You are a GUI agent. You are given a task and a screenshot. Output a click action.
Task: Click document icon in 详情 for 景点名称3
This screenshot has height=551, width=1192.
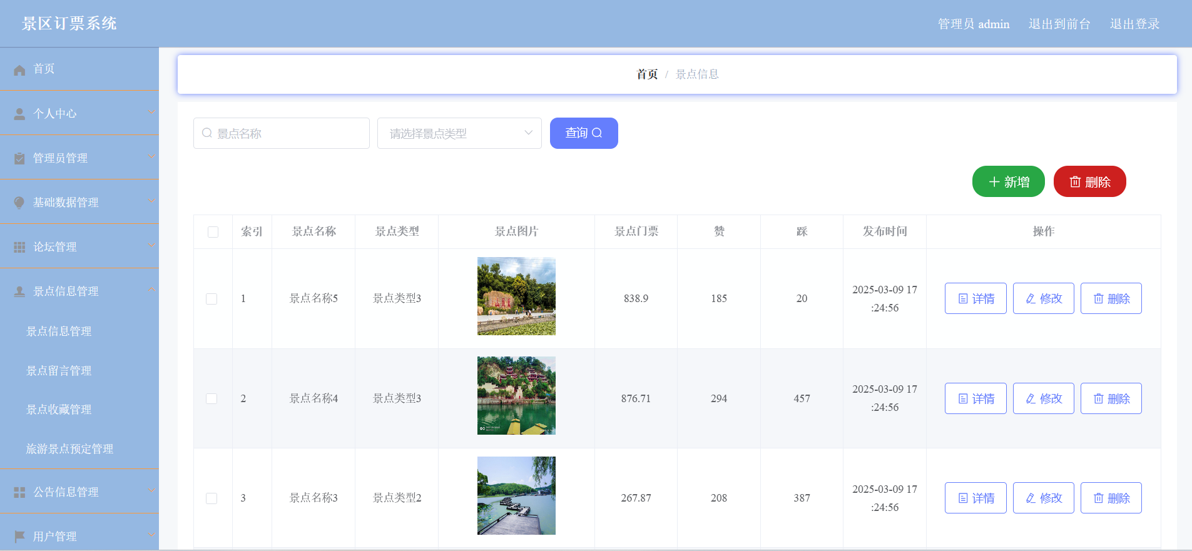click(x=963, y=498)
